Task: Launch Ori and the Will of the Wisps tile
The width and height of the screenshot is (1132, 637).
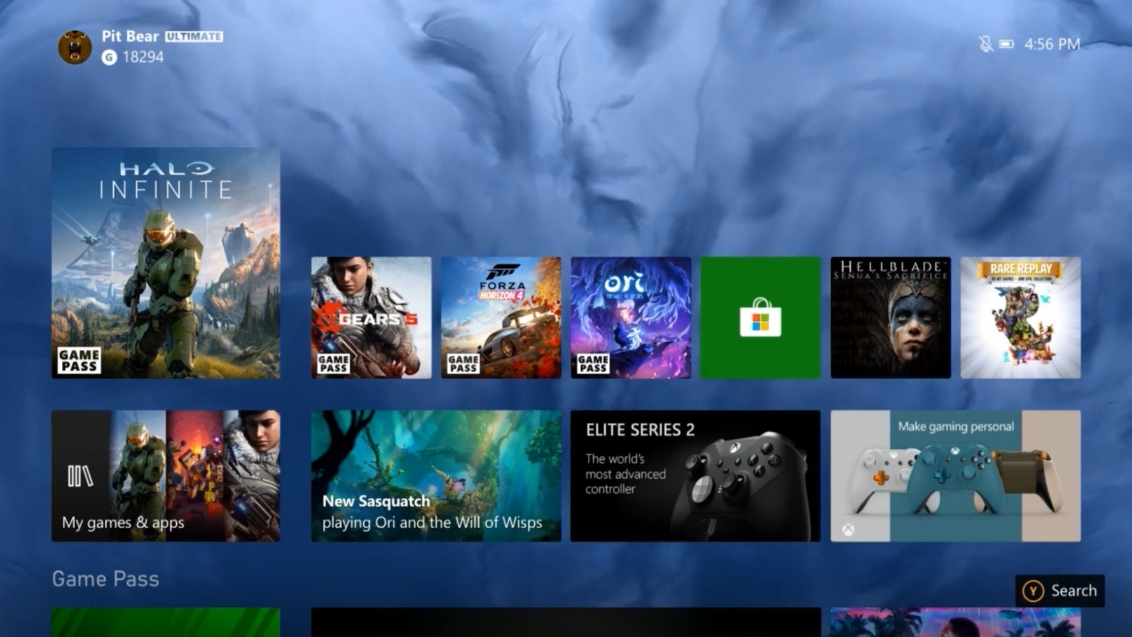Action: point(631,317)
